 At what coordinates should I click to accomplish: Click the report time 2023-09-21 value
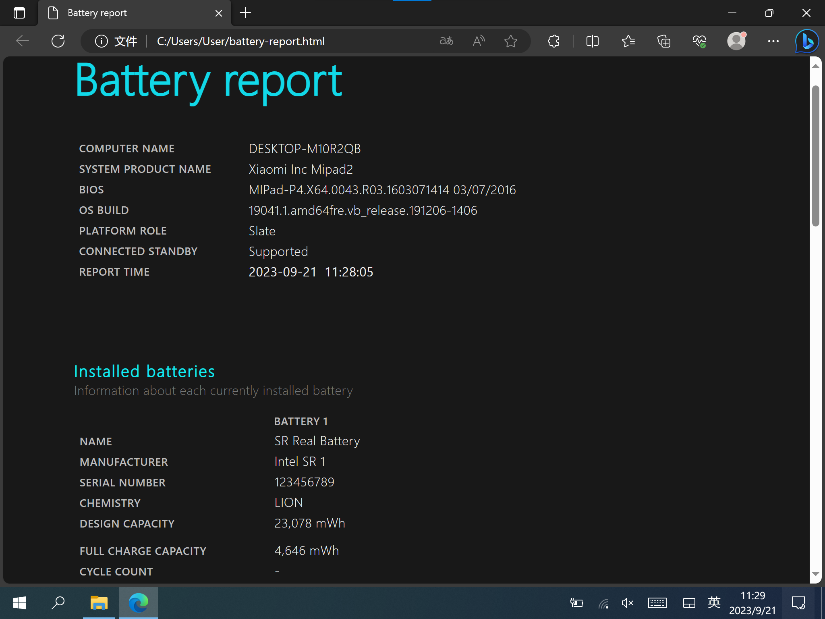[x=311, y=272]
